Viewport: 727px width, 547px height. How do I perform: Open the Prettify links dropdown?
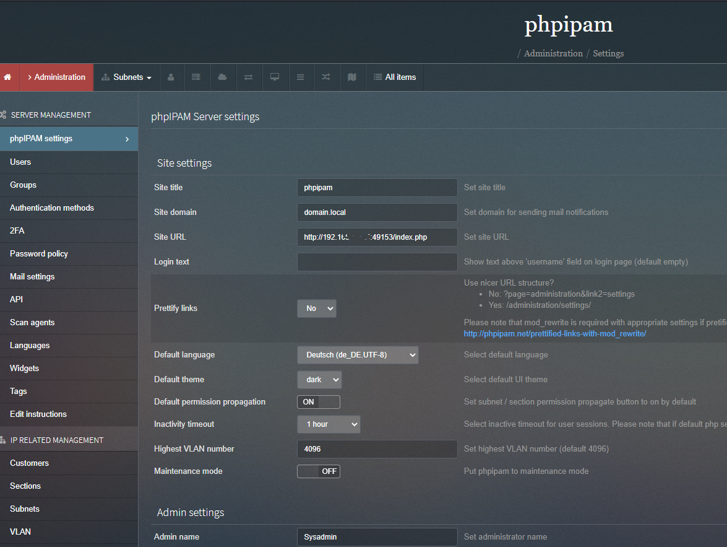click(x=317, y=309)
